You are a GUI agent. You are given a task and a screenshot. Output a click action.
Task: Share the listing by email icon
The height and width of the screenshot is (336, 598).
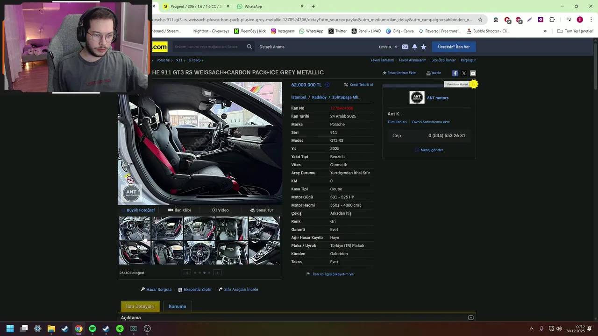pyautogui.click(x=473, y=73)
